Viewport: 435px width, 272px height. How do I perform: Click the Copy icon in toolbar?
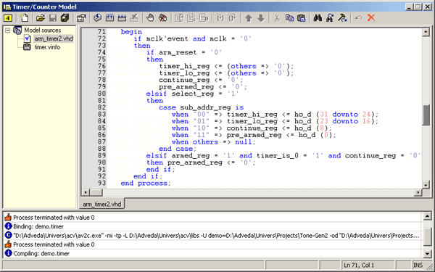(289, 18)
